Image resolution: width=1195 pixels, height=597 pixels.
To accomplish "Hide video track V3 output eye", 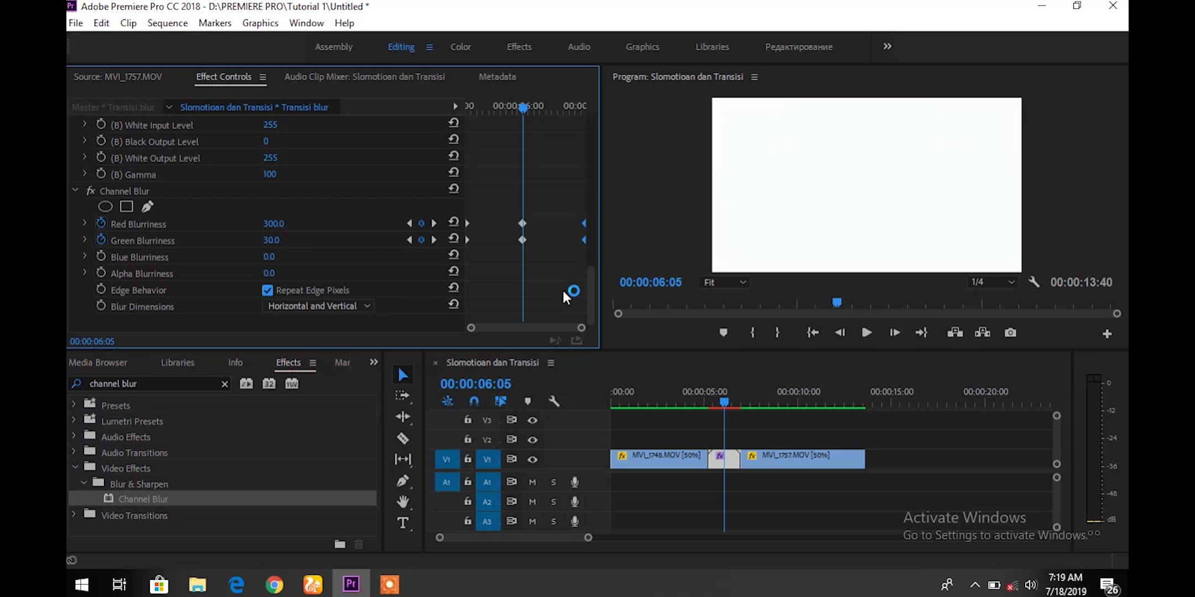I will 532,420.
